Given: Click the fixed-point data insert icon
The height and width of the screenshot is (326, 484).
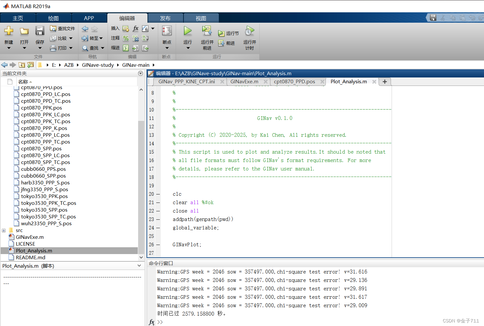Looking at the screenshot, I should pyautogui.click(x=145, y=29).
